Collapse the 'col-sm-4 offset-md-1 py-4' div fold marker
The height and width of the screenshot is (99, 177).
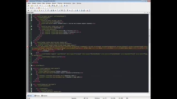[x=32, y=26]
